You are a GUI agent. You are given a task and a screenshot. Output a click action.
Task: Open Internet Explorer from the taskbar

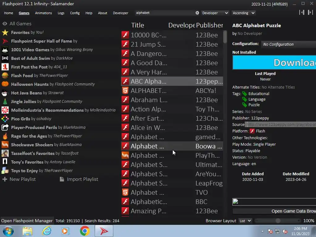tap(47, 231)
